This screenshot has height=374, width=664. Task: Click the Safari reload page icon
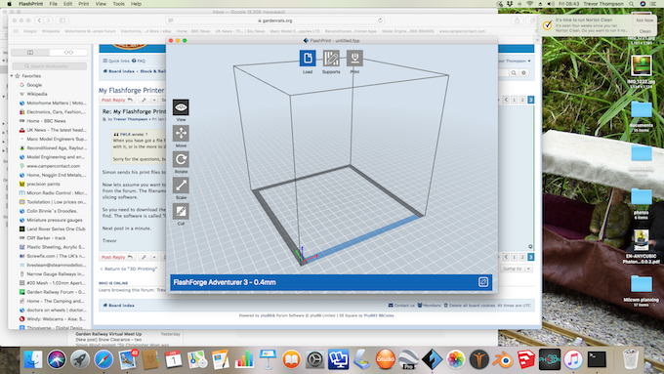click(380, 21)
